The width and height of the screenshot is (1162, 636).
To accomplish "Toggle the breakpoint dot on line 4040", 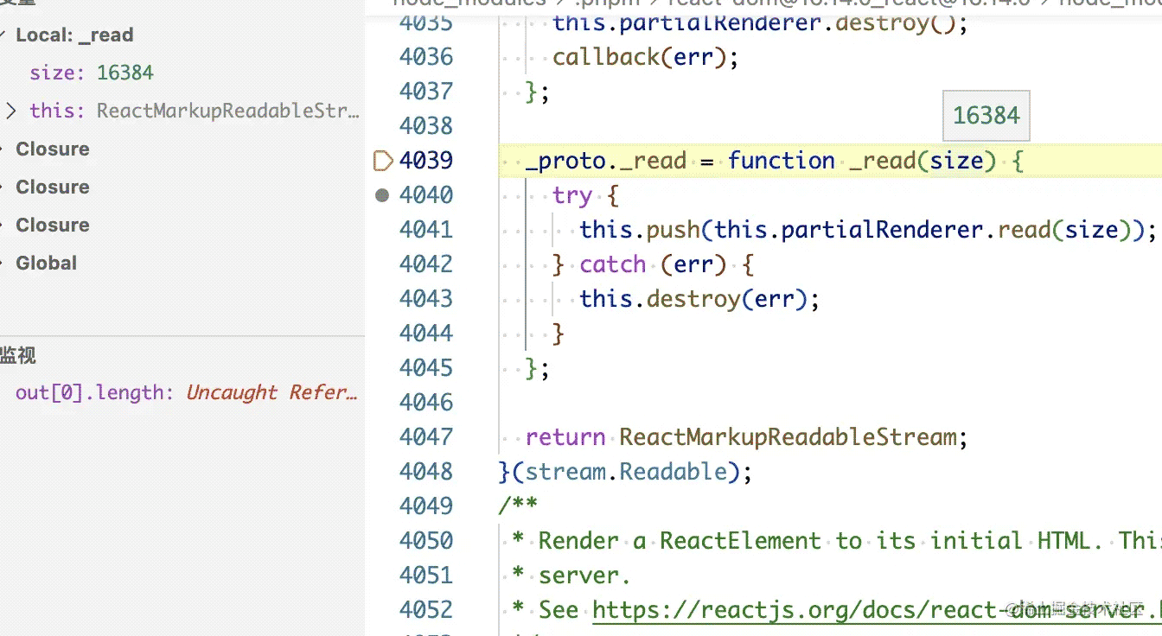I will (383, 195).
